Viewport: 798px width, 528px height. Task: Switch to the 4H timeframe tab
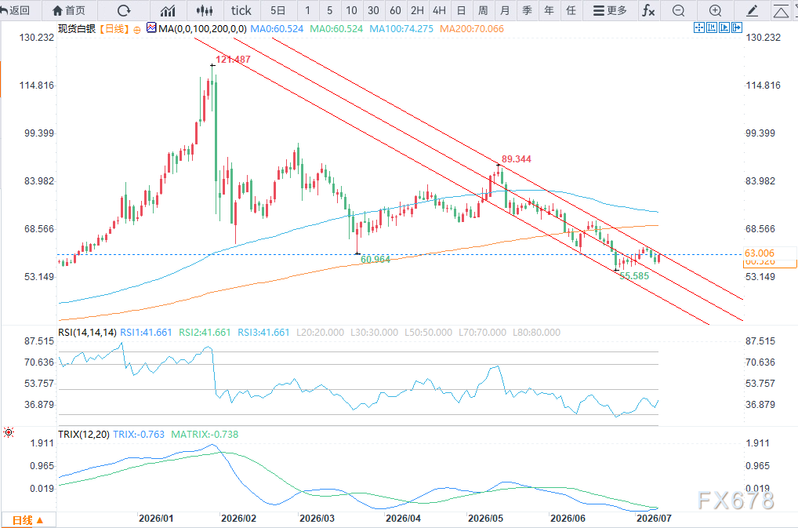point(439,10)
